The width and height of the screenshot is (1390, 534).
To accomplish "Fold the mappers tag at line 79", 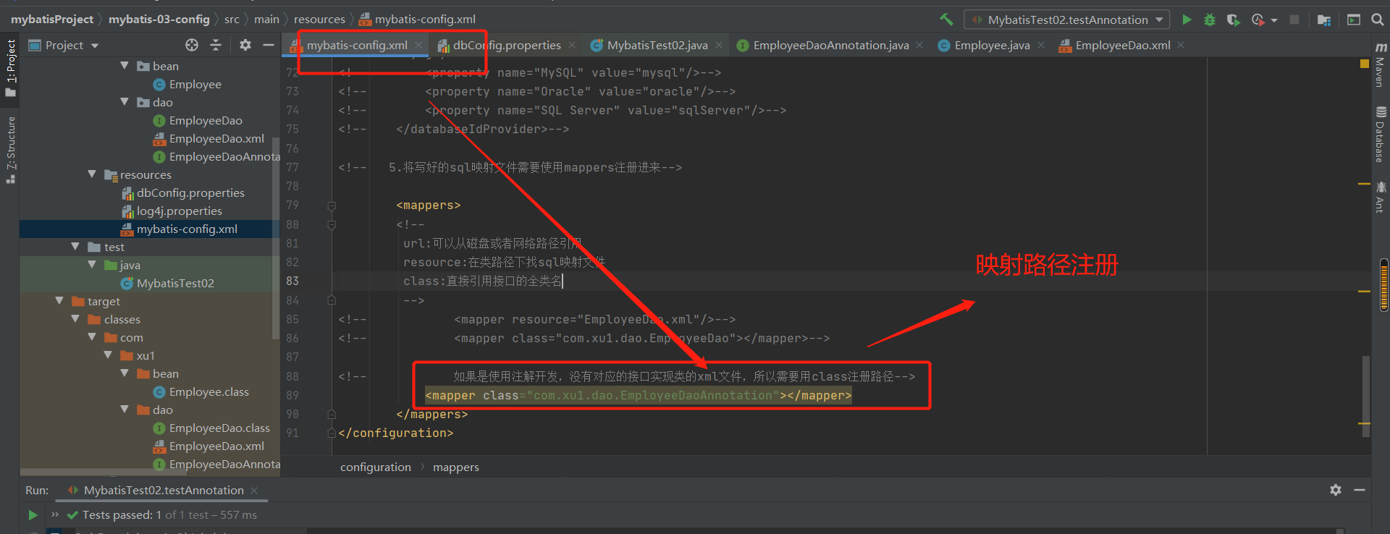I will click(x=332, y=205).
